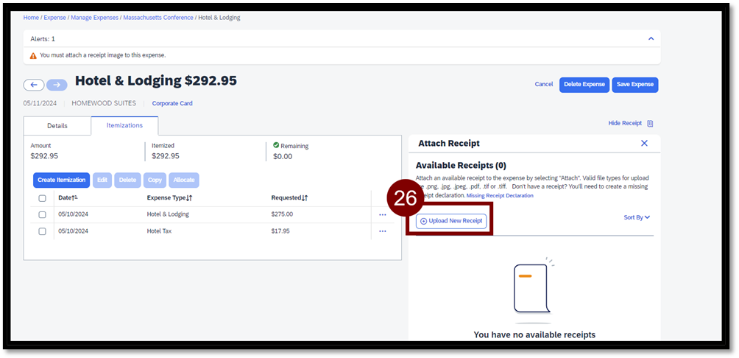Toggle the select-all itemizations checkbox
Viewport: 739px width, 358px height.
[x=42, y=198]
